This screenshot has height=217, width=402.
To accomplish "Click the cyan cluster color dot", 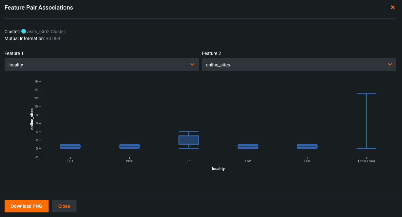I will point(24,32).
